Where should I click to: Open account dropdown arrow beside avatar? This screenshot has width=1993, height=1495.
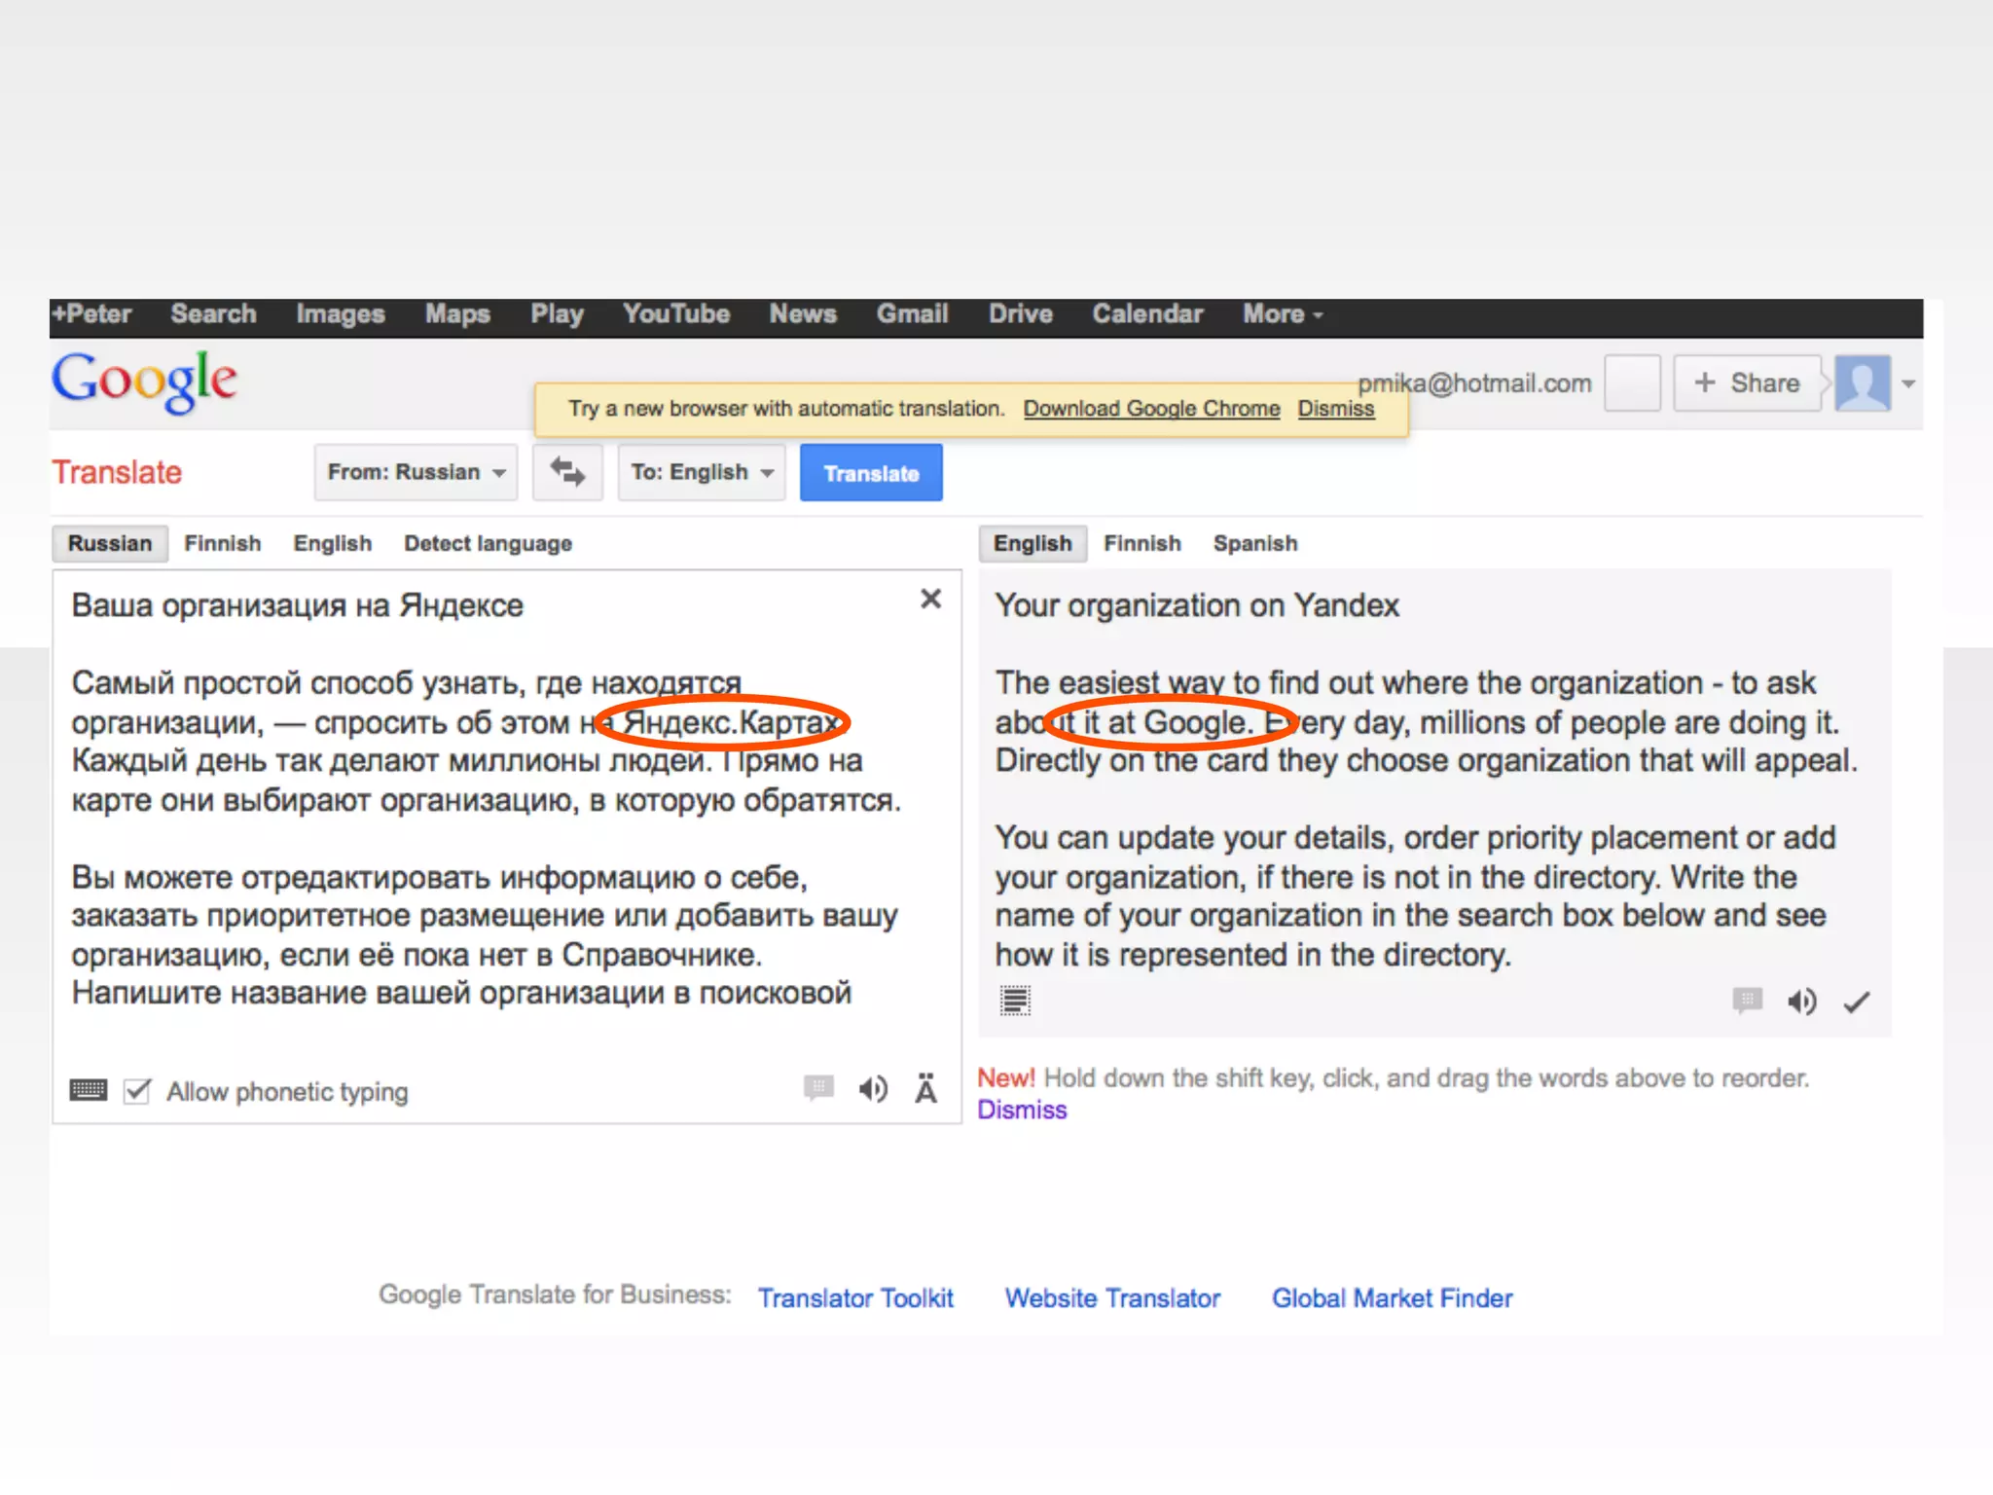(1908, 383)
